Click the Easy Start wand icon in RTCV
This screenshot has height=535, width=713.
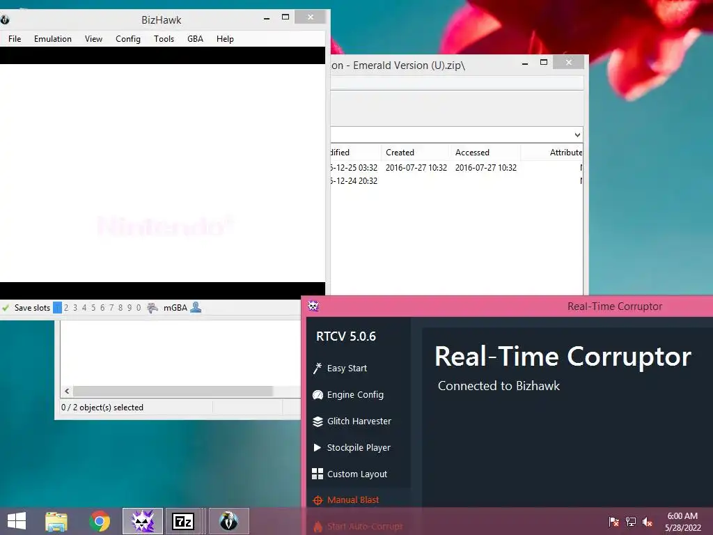pos(318,368)
